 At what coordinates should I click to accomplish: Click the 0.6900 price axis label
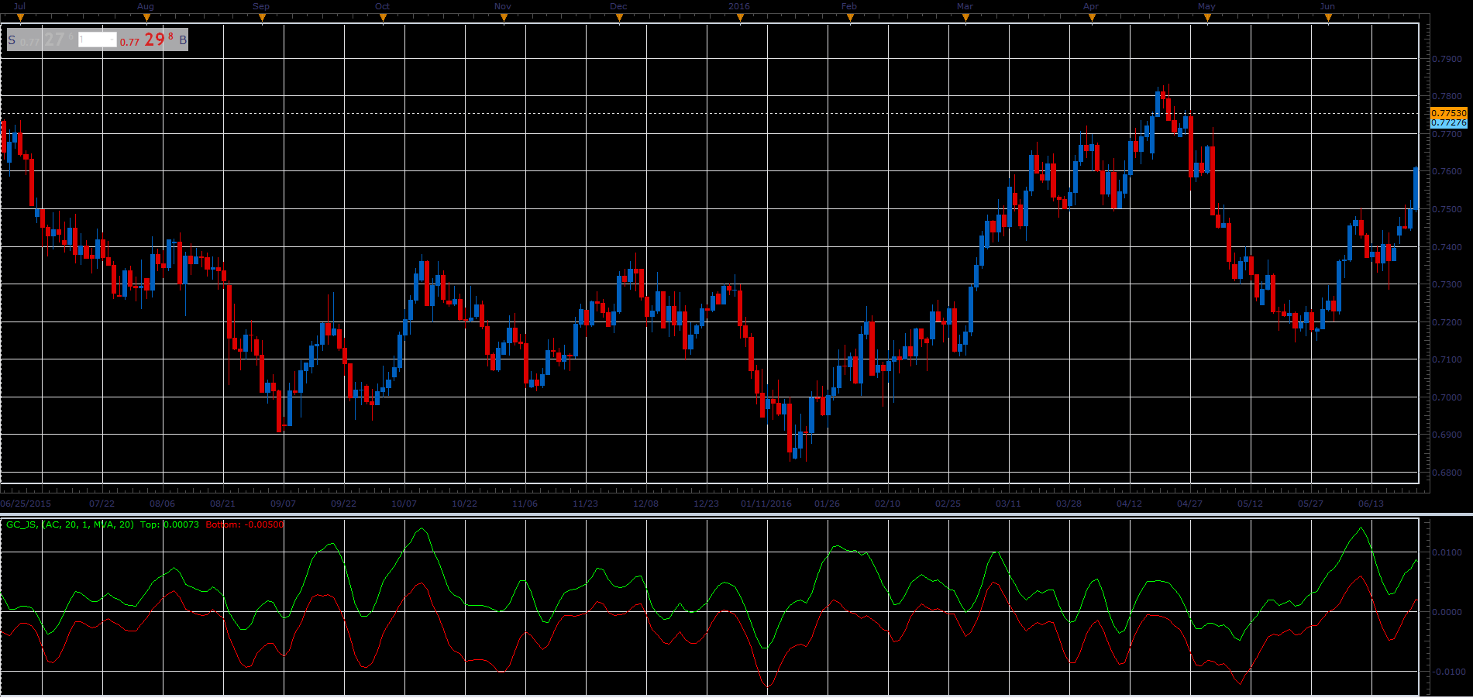pos(1447,435)
